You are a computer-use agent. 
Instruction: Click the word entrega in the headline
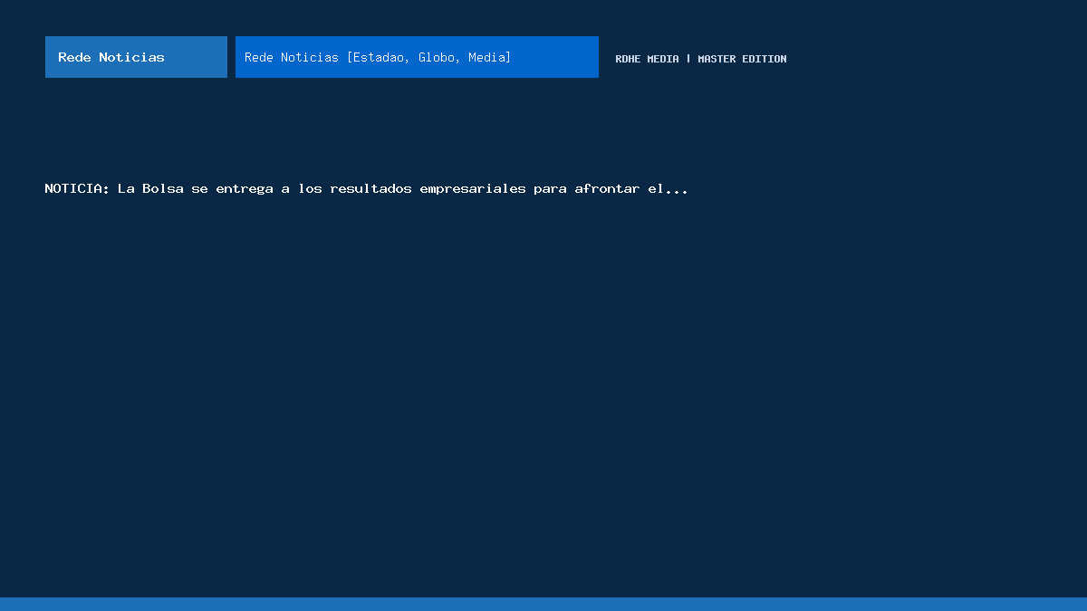[x=245, y=188]
